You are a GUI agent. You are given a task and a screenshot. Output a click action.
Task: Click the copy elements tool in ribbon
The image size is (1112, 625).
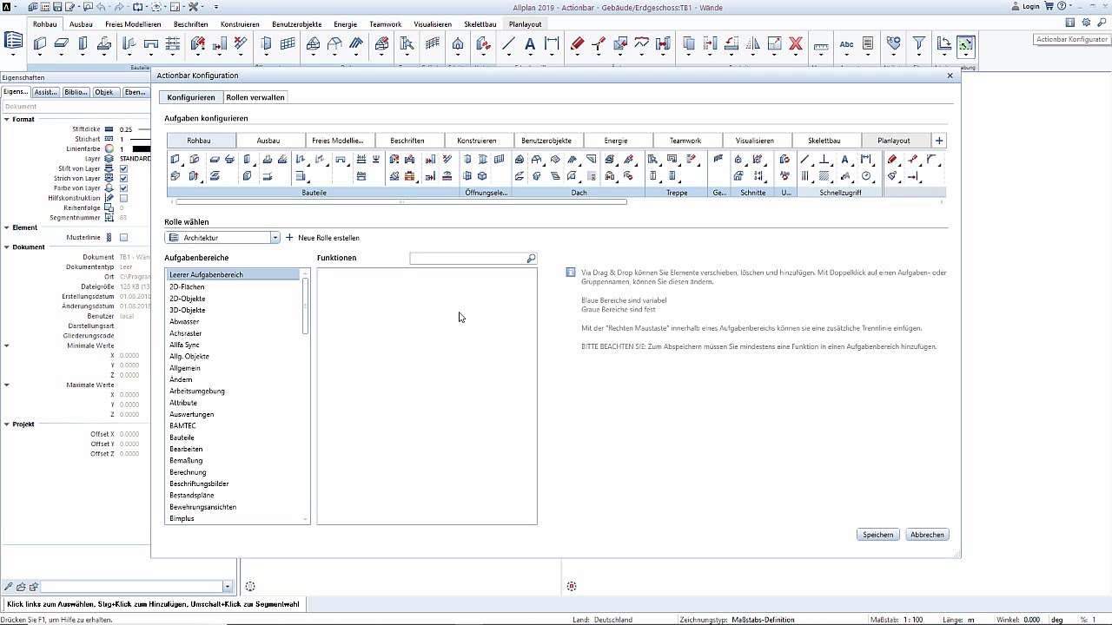[688, 43]
